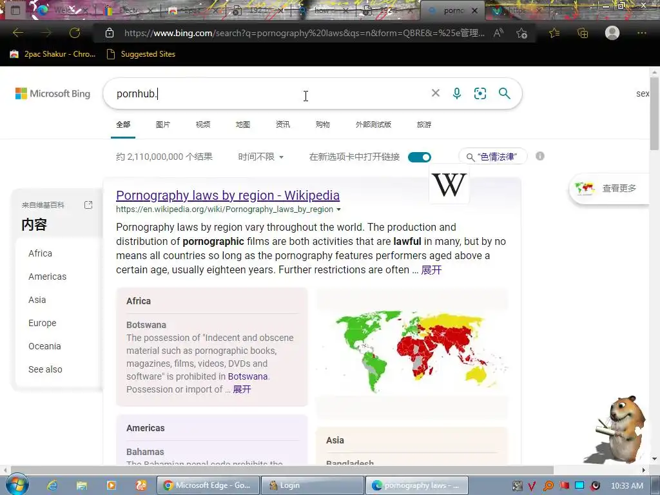Toggle open links in new tab switch
Image resolution: width=660 pixels, height=495 pixels.
419,157
